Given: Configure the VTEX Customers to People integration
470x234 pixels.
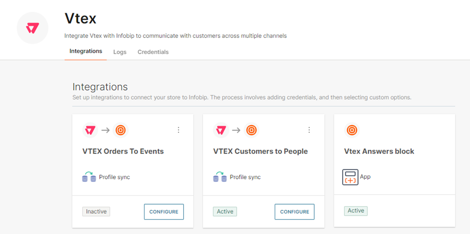Looking at the screenshot, I should coord(295,212).
